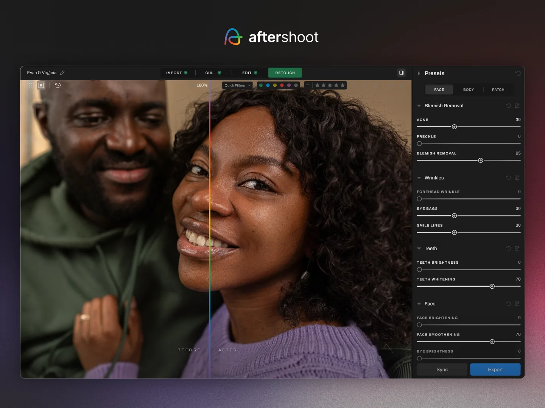Click the Export button
545x408 pixels.
(x=495, y=369)
